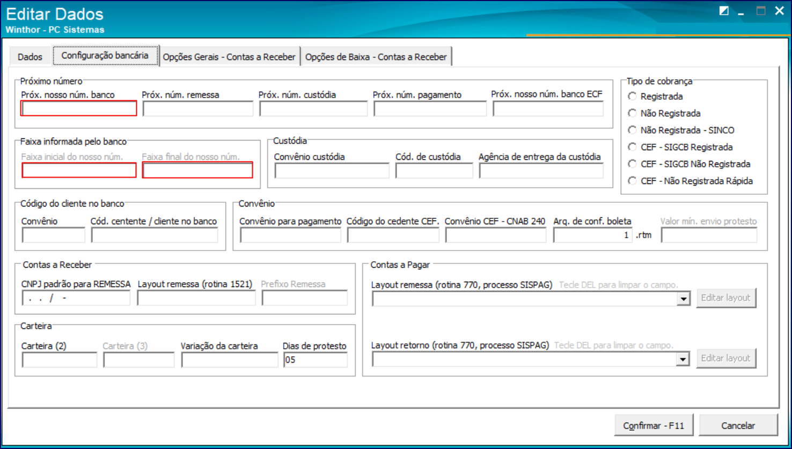Click Cód. de custódia field

click(x=434, y=171)
